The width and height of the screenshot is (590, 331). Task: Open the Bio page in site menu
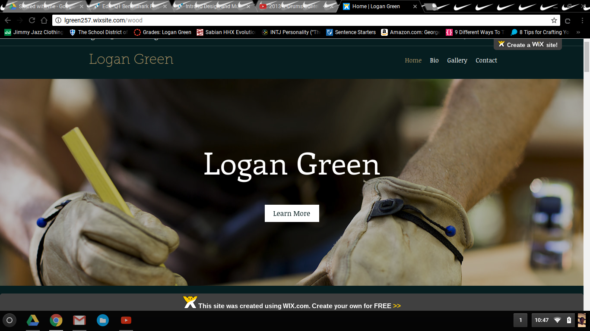tap(434, 60)
